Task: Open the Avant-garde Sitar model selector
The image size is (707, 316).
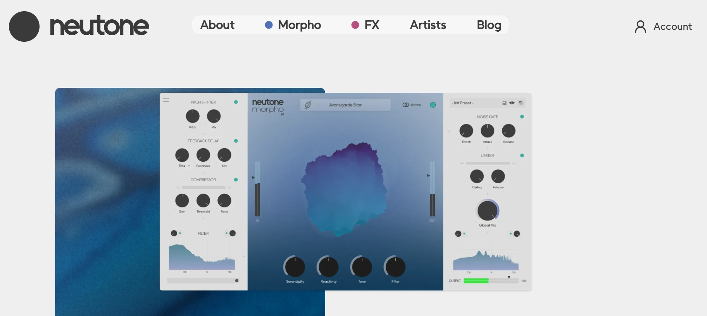Action: (345, 105)
